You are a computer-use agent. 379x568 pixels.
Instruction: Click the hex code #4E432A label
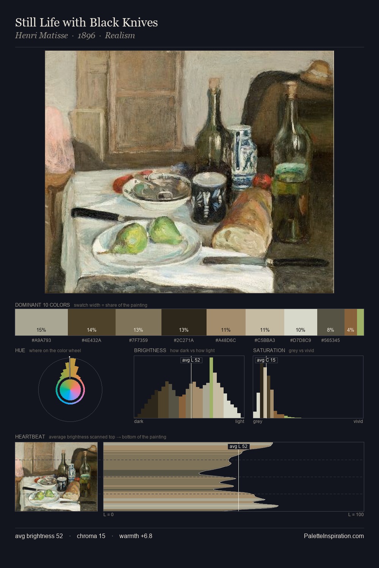pyautogui.click(x=92, y=340)
